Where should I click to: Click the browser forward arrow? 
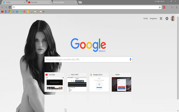pyautogui.click(x=6, y=7)
